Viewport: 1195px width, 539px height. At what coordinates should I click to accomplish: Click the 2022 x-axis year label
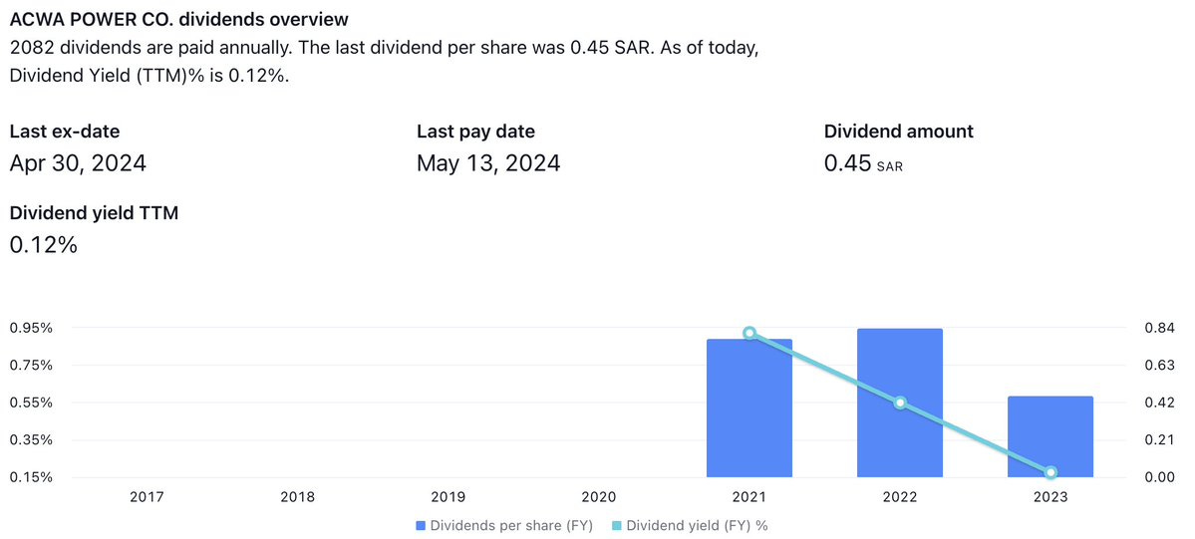click(x=900, y=497)
